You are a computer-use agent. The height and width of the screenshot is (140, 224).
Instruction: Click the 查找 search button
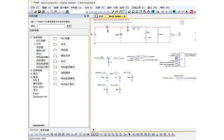click(69, 26)
